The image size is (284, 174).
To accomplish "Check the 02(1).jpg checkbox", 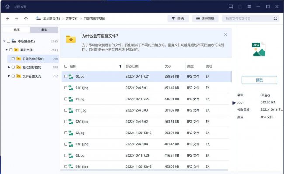I will 66,122.
